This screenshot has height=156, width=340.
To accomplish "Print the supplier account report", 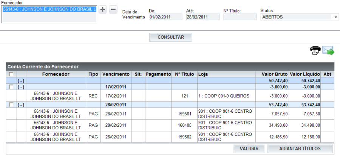I will click(315, 50).
